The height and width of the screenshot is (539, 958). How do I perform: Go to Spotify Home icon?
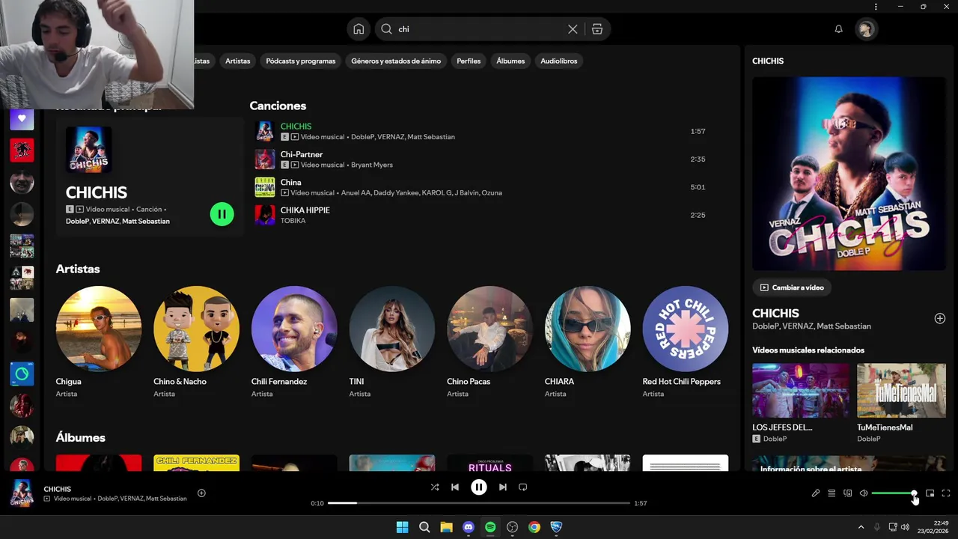tap(359, 29)
